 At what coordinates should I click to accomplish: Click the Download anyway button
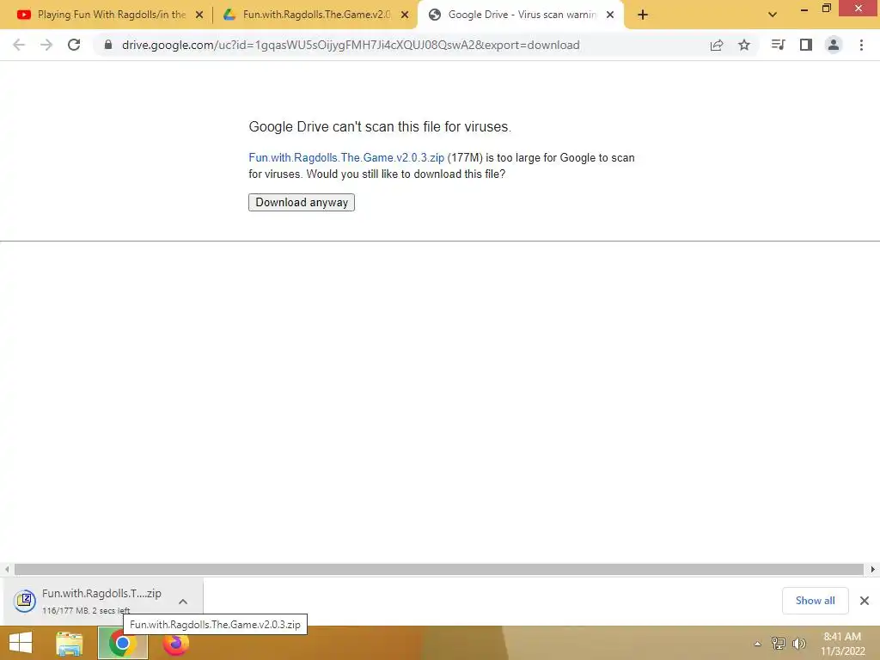click(302, 202)
